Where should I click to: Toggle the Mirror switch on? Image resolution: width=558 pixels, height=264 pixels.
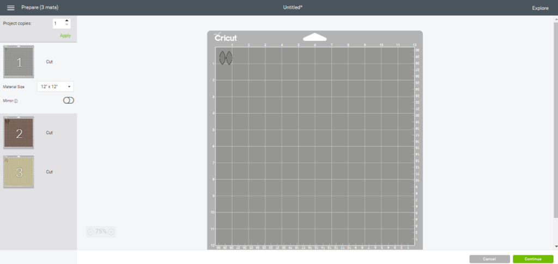(x=69, y=100)
